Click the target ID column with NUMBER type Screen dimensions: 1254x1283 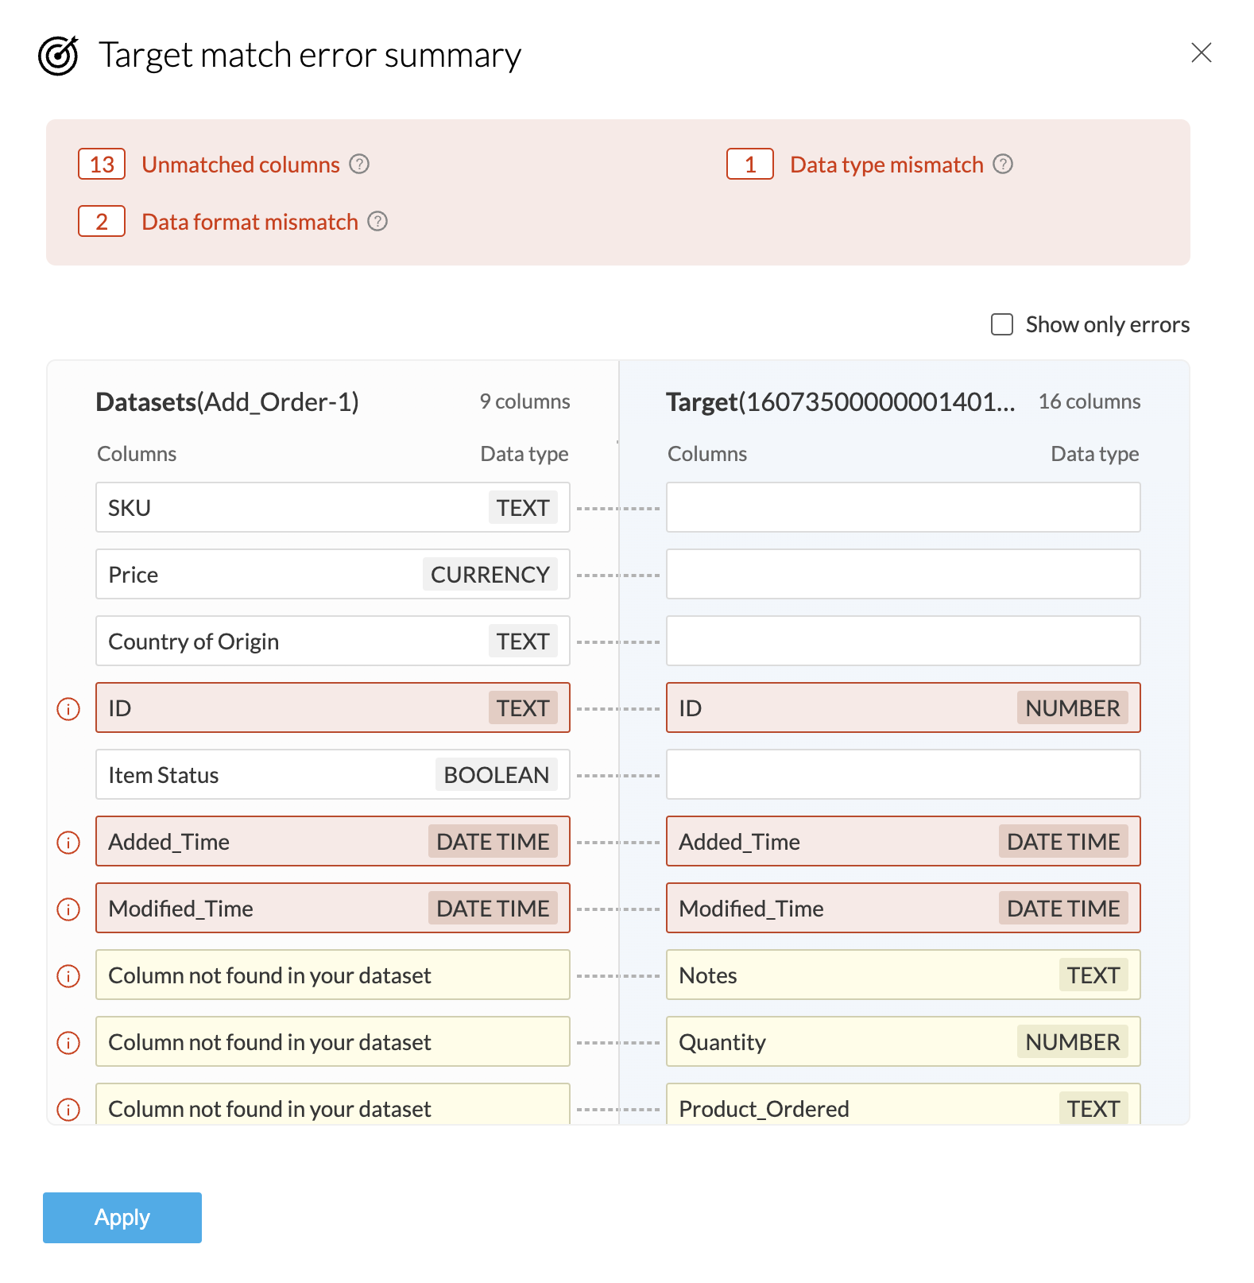coord(903,707)
